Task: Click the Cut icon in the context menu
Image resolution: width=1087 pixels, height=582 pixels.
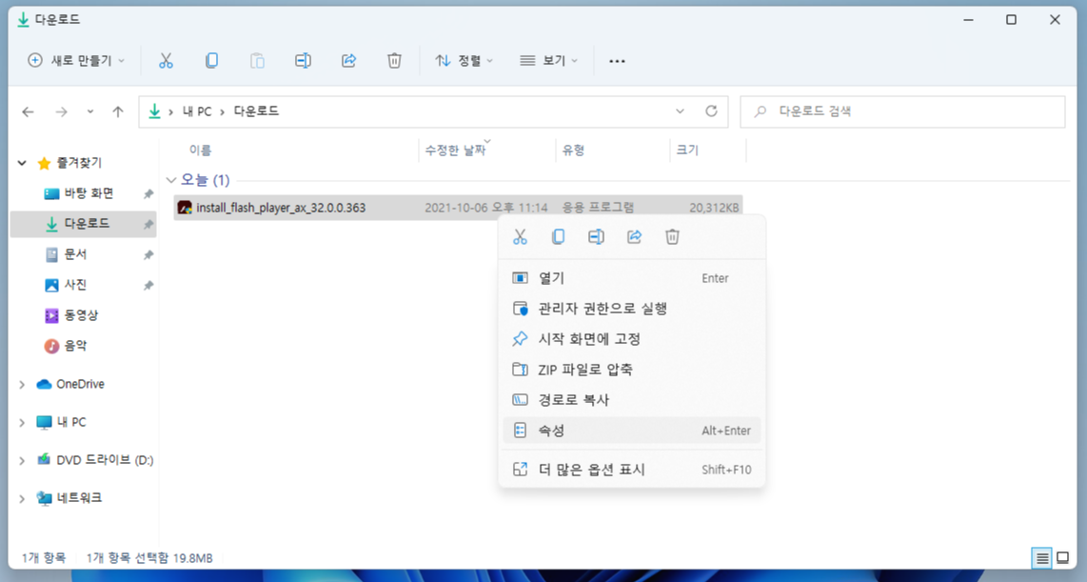Action: click(520, 237)
